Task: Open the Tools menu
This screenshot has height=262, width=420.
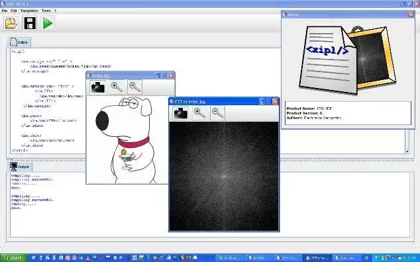Action: point(46,11)
